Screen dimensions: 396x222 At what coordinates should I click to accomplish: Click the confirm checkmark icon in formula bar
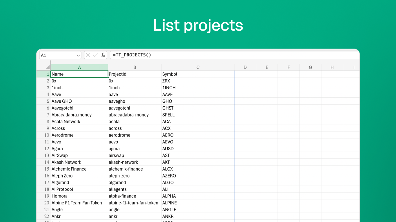click(x=96, y=55)
